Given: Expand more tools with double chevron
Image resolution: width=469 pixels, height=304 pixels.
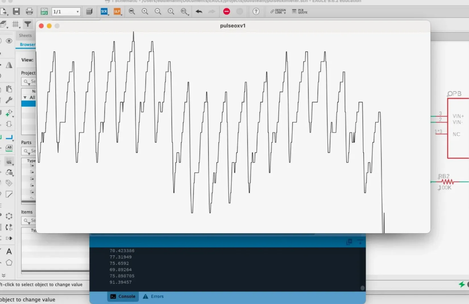Looking at the screenshot, I should point(3,275).
